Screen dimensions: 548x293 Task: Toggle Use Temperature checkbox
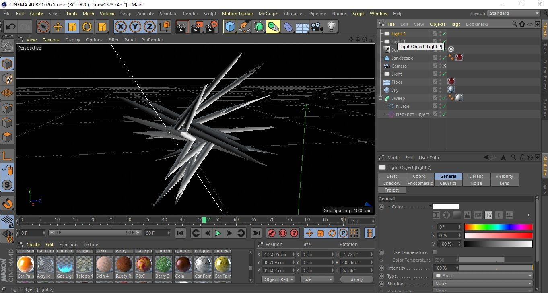(x=435, y=252)
